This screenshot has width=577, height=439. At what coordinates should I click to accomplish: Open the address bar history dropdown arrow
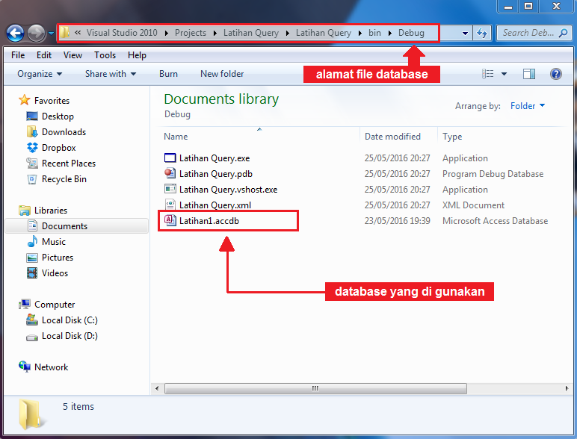(465, 34)
